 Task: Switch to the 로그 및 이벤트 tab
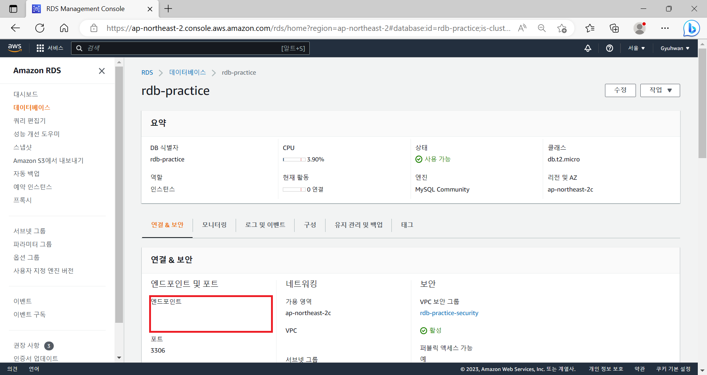click(265, 225)
